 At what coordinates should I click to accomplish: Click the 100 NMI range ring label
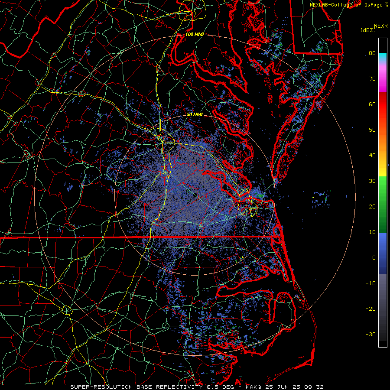195,34
